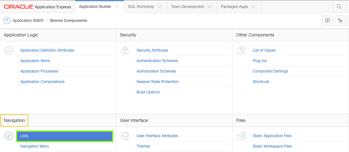Click the Security padlock icon

point(125,50)
